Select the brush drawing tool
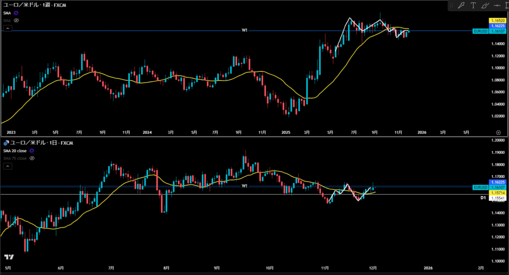This screenshot has width=509, height=275. point(485,5)
